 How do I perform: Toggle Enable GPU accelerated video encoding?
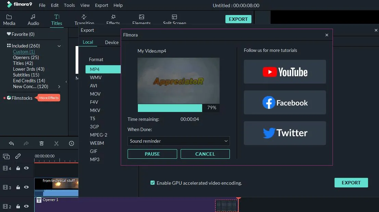pyautogui.click(x=153, y=183)
